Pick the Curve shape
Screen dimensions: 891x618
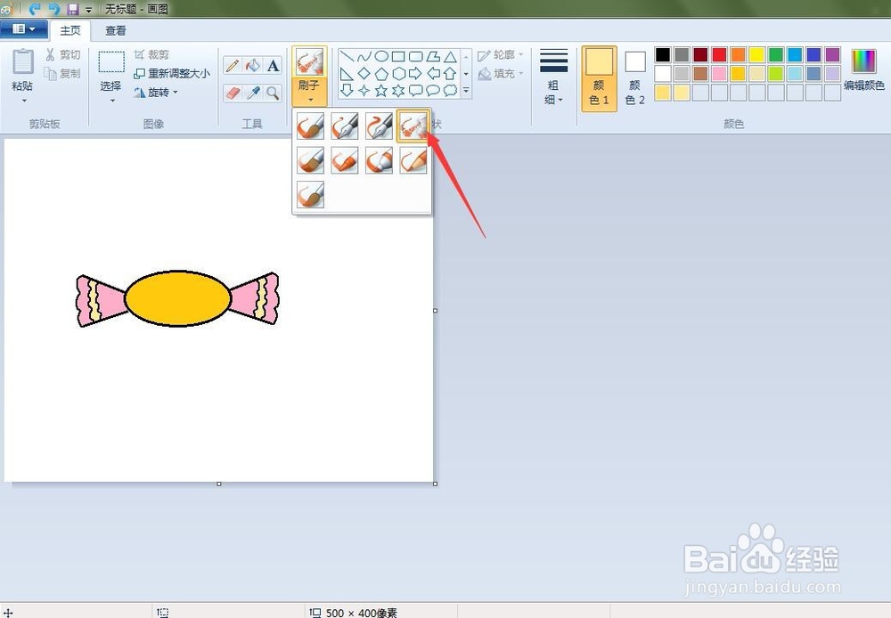[x=364, y=56]
